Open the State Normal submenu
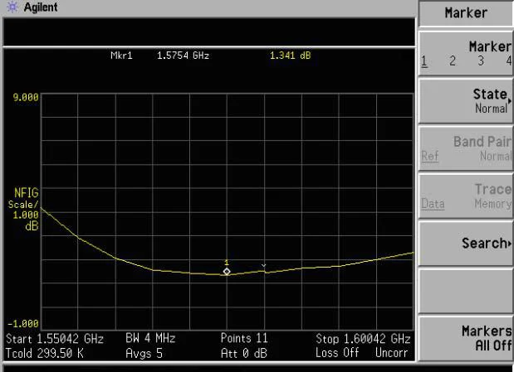514x372 pixels. pyautogui.click(x=466, y=101)
